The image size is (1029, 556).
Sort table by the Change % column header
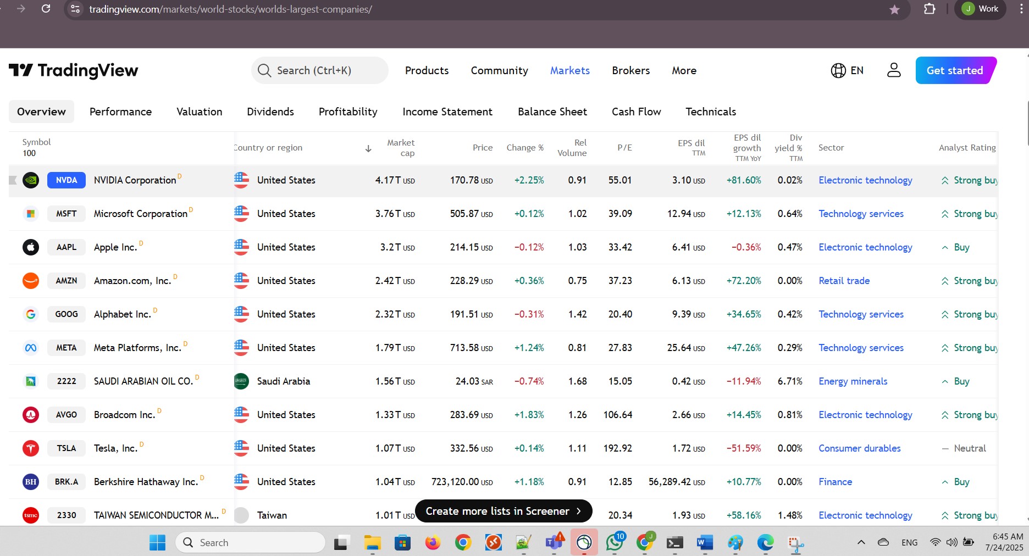525,148
